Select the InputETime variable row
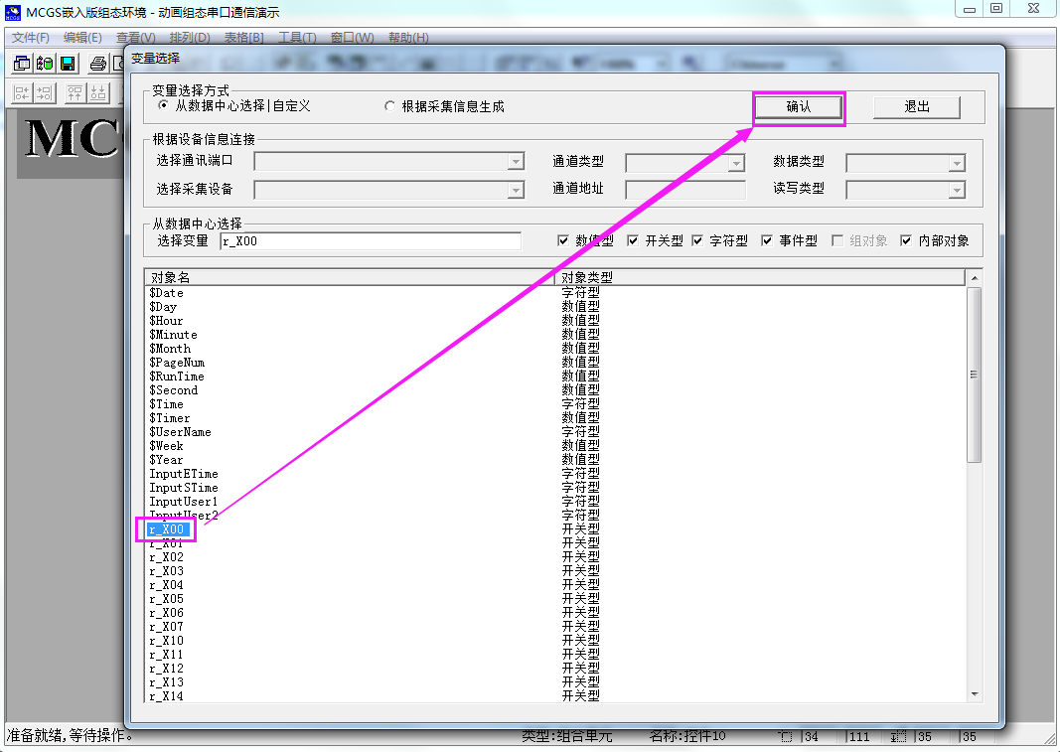The width and height of the screenshot is (1060, 752). [183, 474]
